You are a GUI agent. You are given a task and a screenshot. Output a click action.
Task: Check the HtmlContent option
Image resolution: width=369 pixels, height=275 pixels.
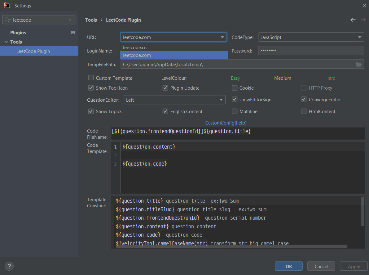click(x=304, y=111)
